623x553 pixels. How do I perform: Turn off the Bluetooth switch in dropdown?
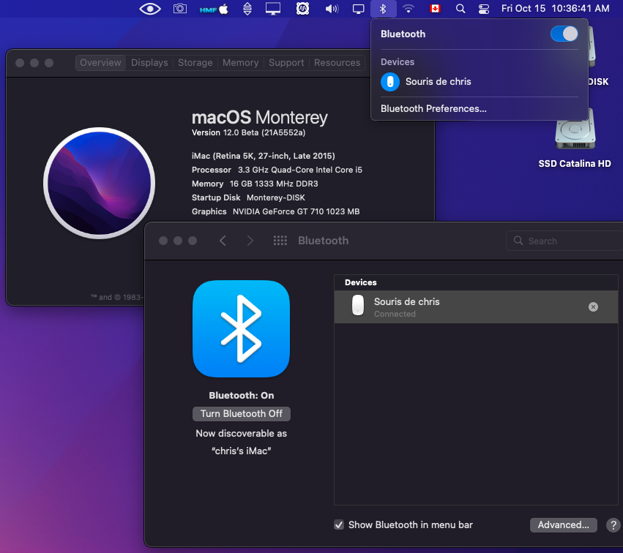pos(564,34)
